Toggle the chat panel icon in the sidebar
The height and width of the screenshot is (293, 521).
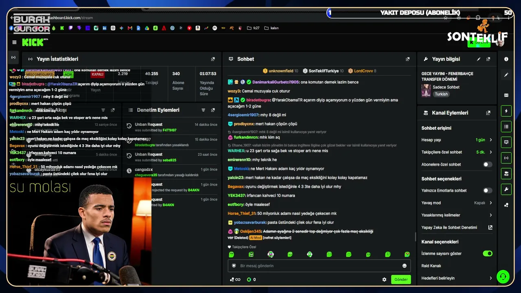pyautogui.click(x=506, y=142)
